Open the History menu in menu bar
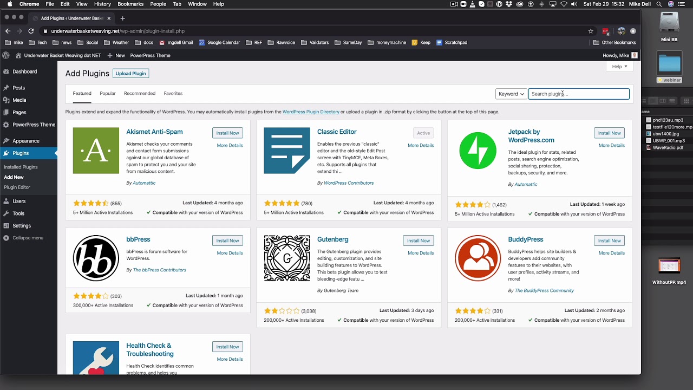 102,4
